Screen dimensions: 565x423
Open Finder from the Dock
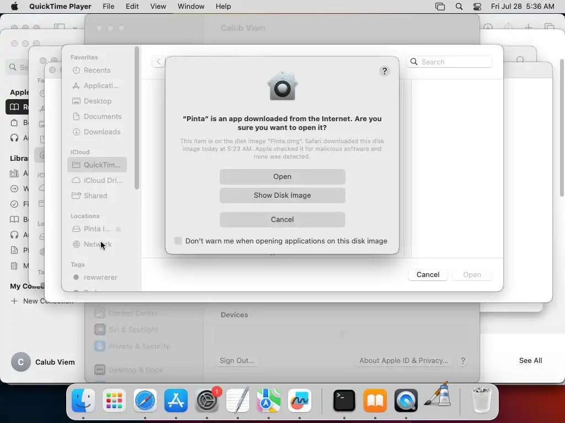(x=83, y=400)
